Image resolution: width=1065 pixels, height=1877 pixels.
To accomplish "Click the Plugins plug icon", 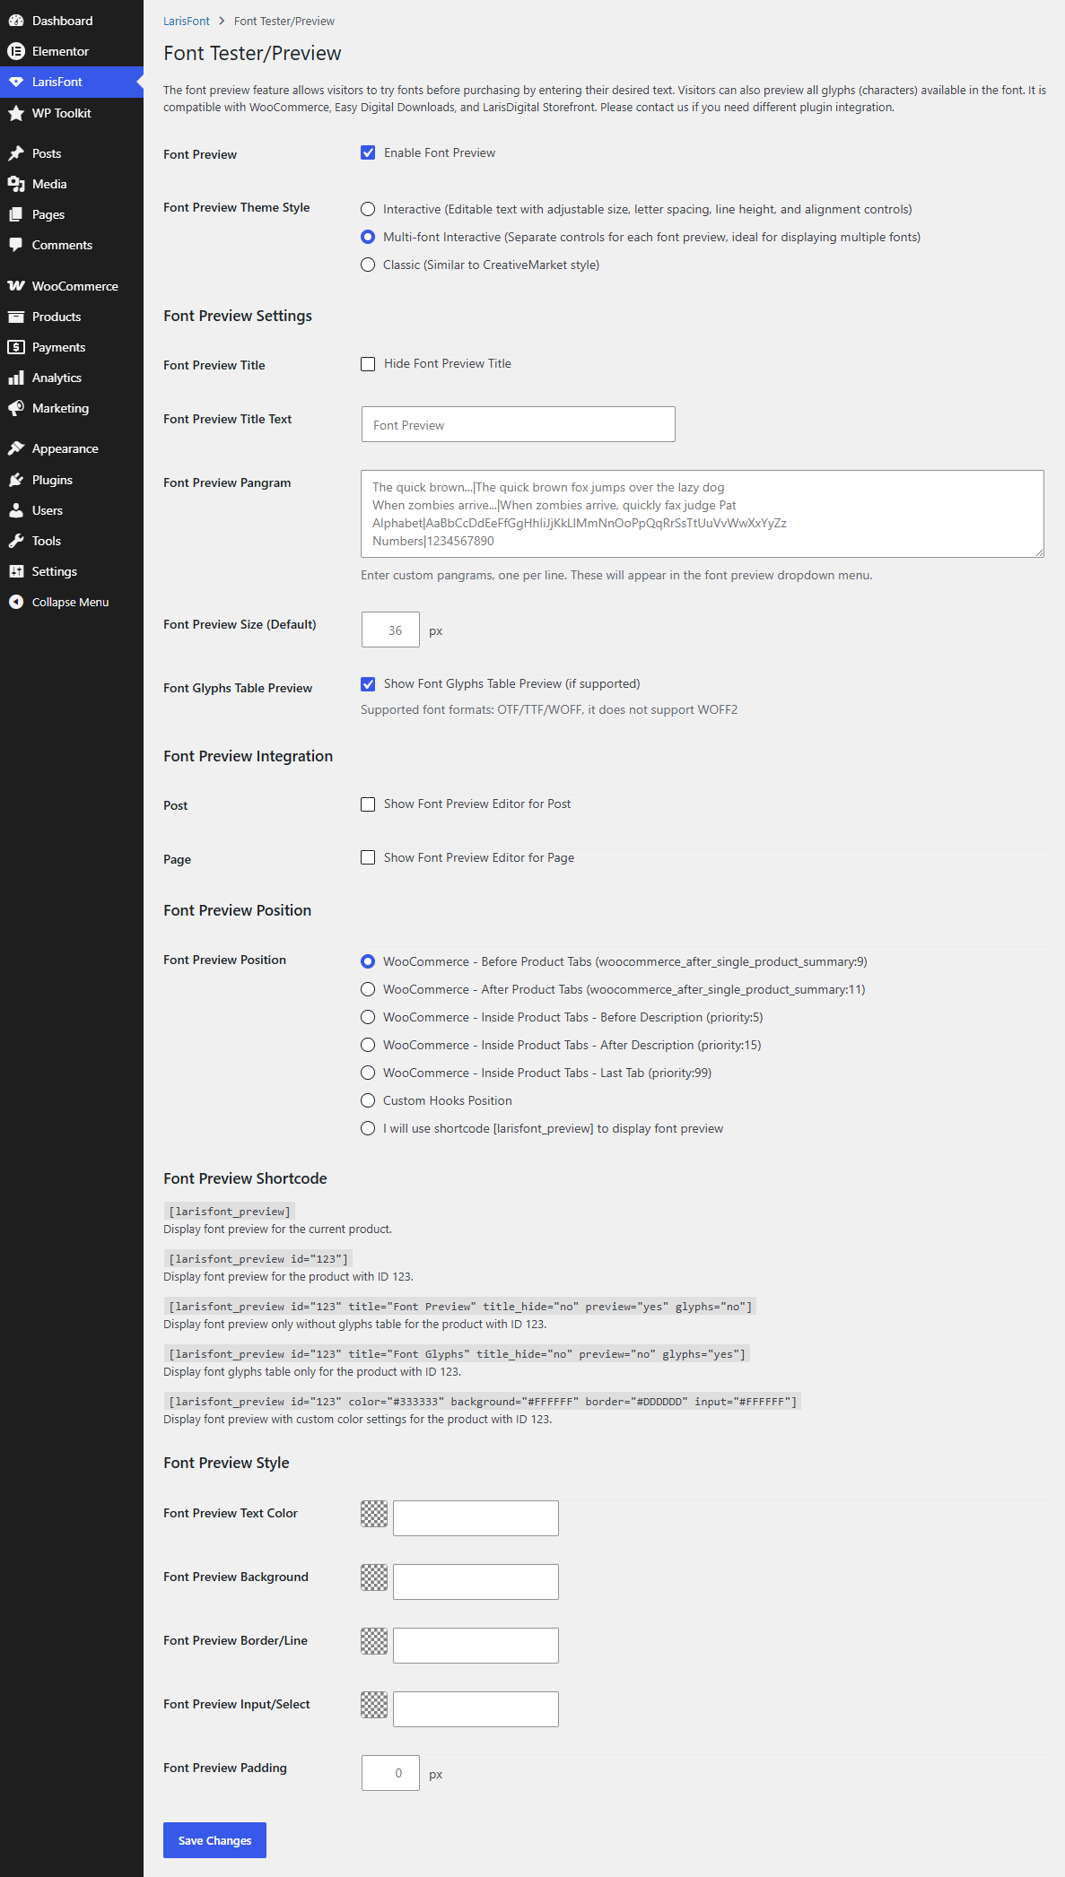I will [16, 480].
